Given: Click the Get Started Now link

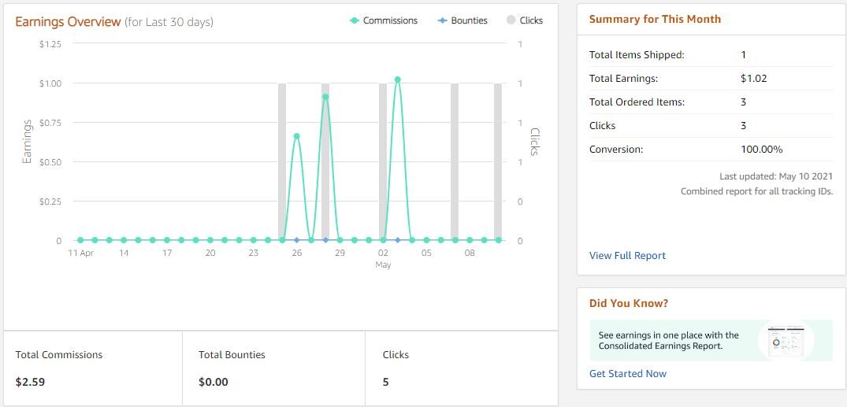Looking at the screenshot, I should [627, 374].
